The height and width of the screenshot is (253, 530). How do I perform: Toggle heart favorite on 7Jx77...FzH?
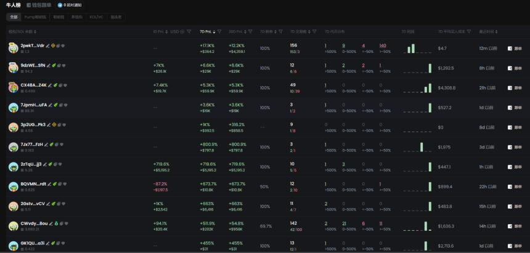pos(62,145)
